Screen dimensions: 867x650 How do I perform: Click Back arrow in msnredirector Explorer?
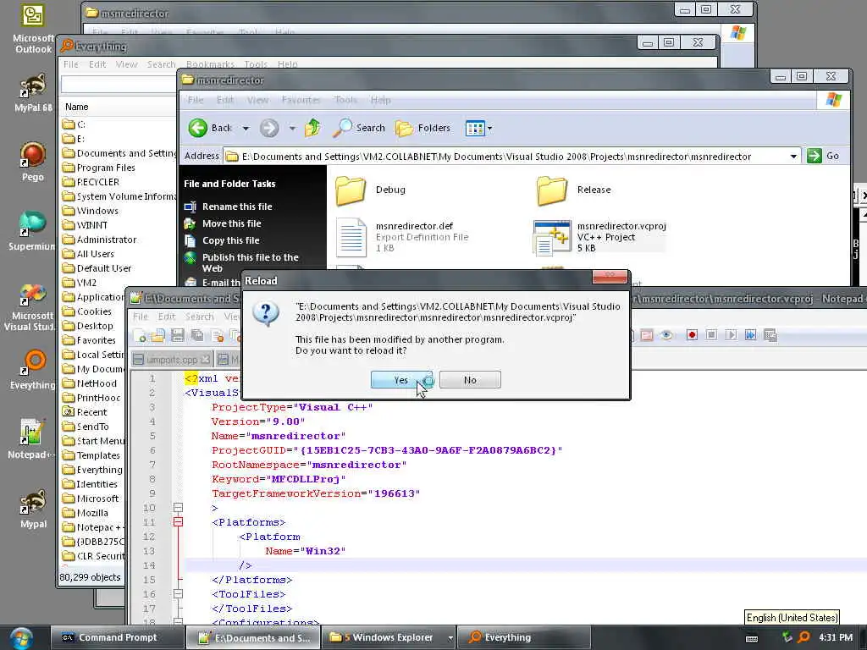click(210, 128)
